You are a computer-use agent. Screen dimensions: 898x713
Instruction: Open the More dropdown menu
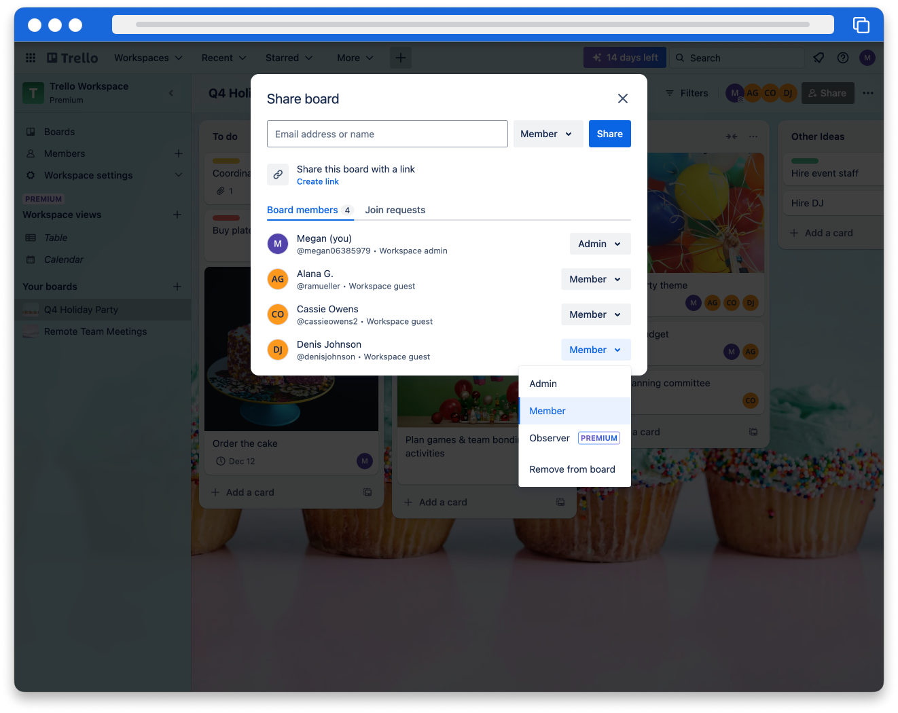coord(355,58)
